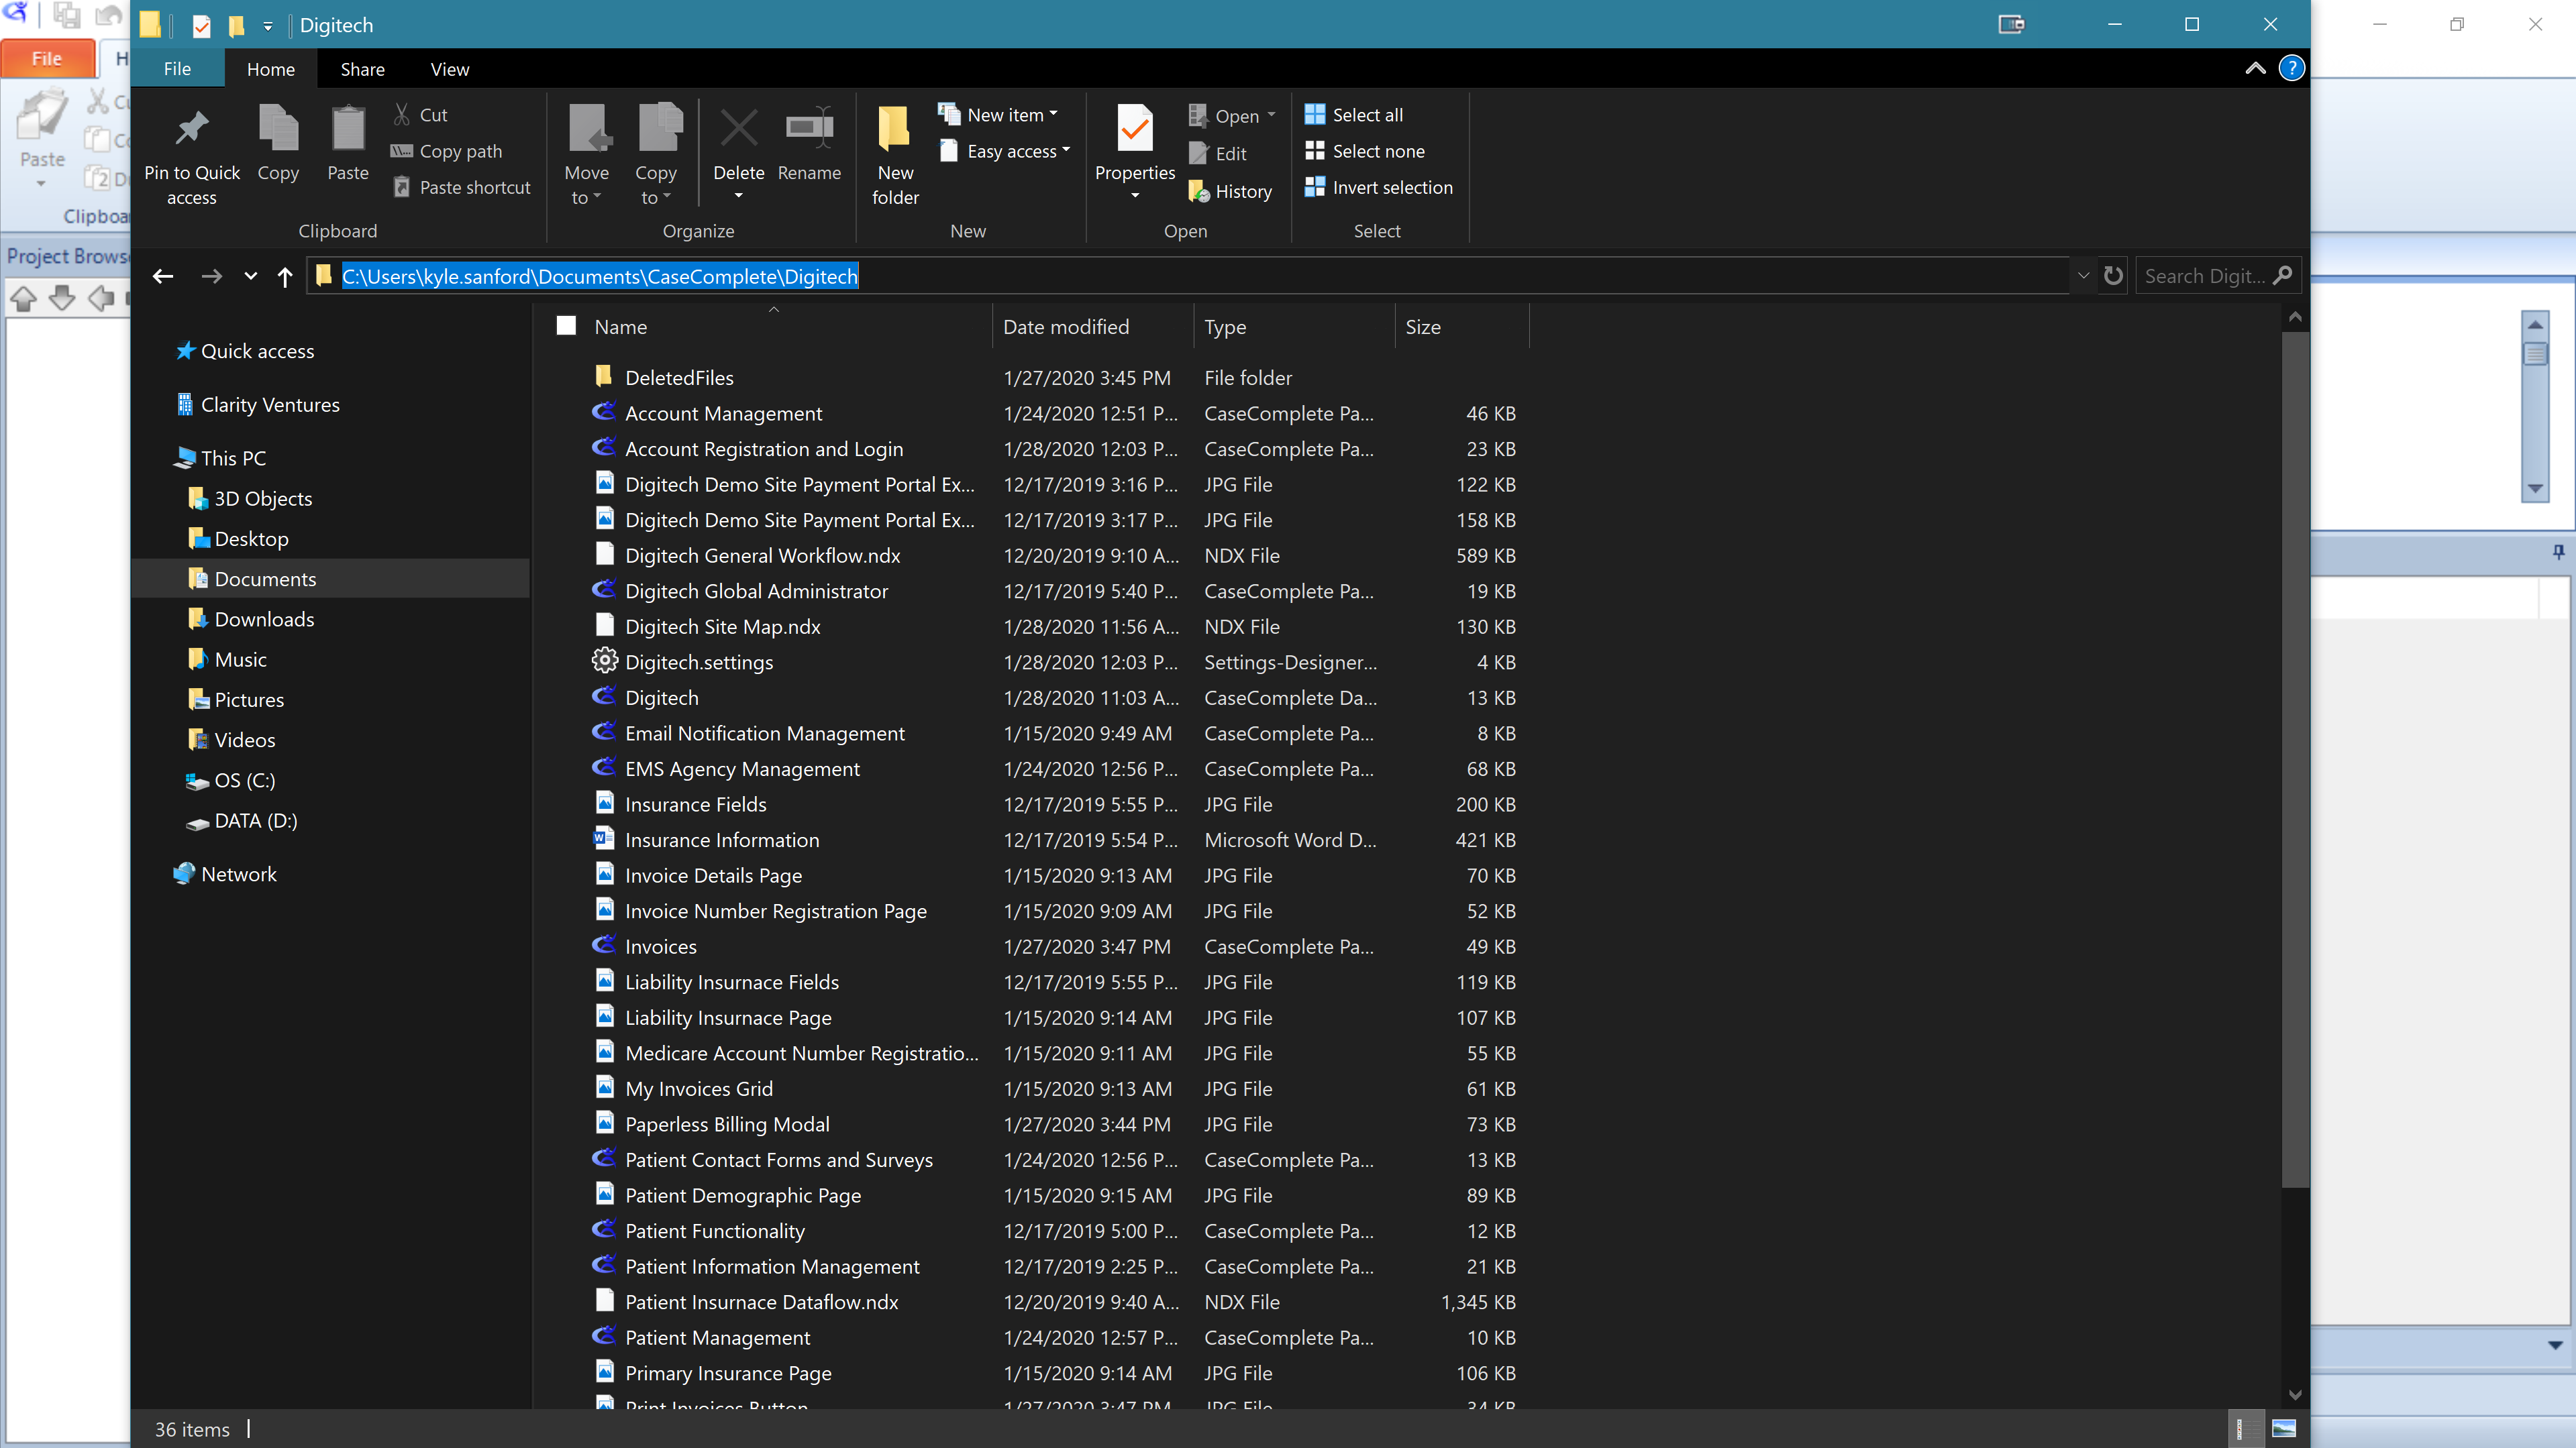Image resolution: width=2576 pixels, height=1448 pixels.
Task: Switch to the View ribbon tab
Action: [x=450, y=69]
